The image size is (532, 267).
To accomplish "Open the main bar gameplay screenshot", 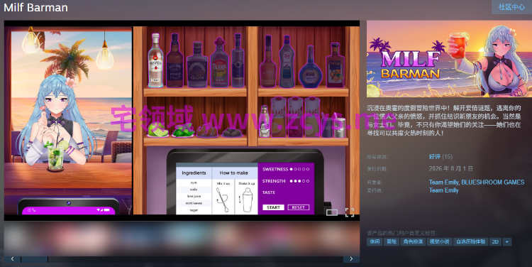I will click(182, 120).
